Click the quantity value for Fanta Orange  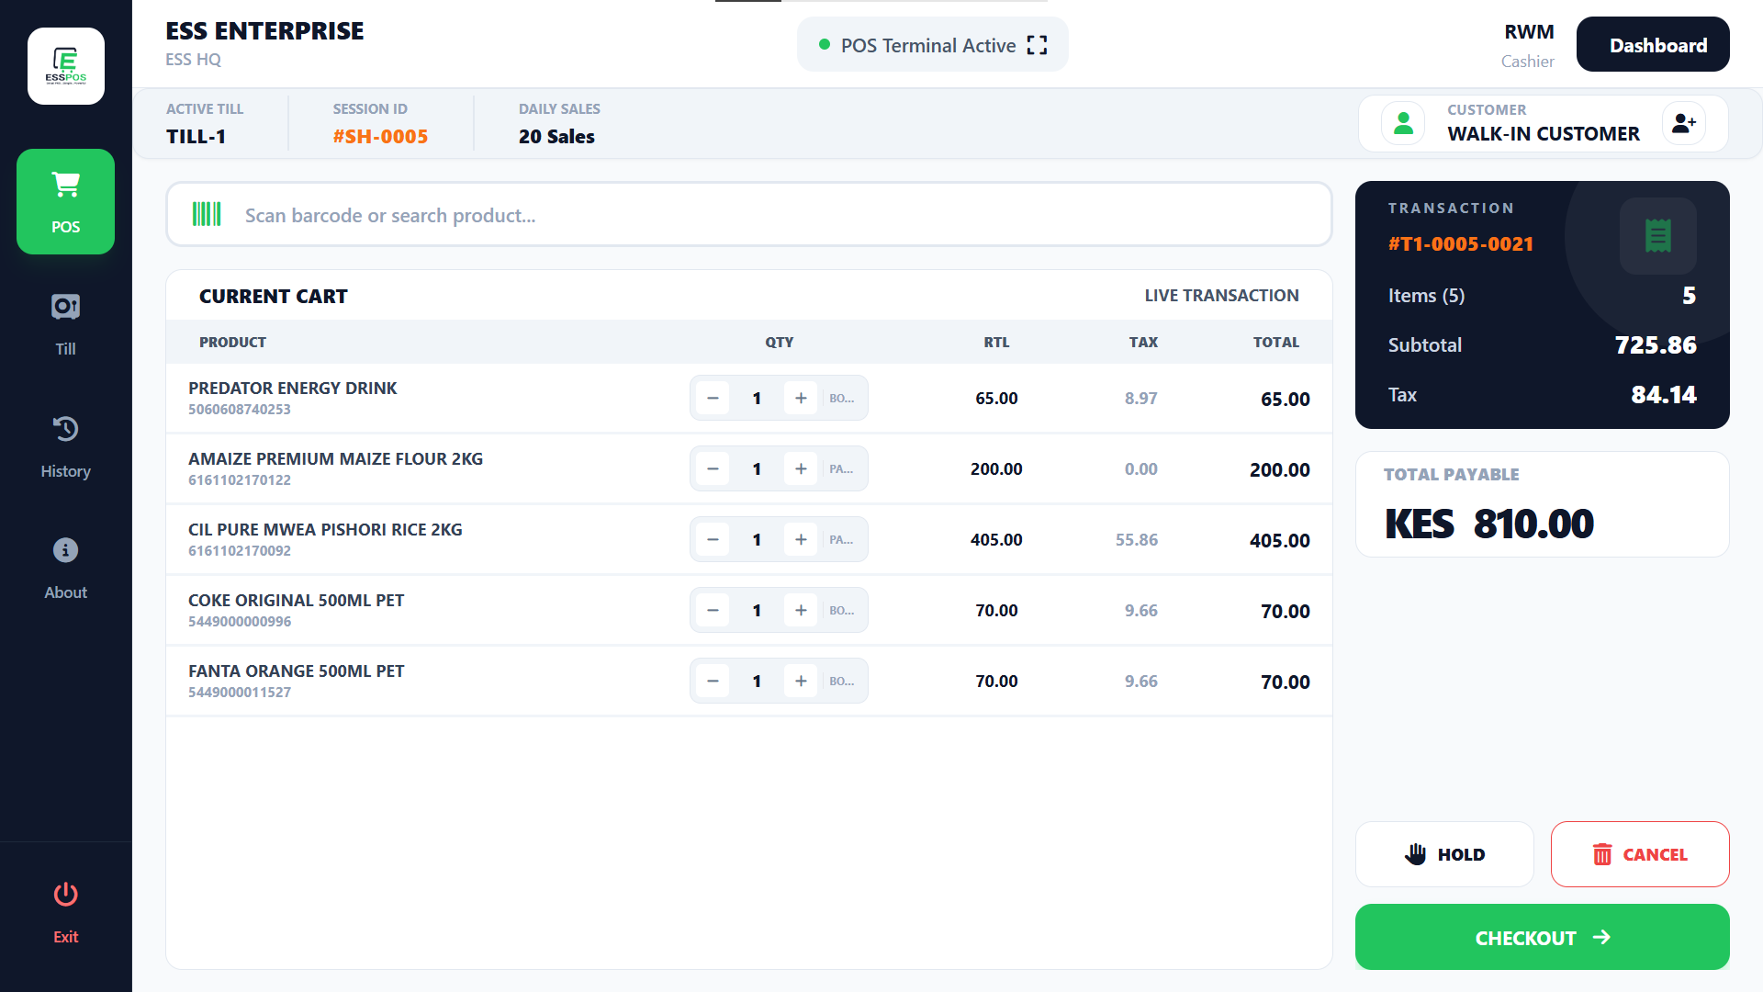[757, 681]
